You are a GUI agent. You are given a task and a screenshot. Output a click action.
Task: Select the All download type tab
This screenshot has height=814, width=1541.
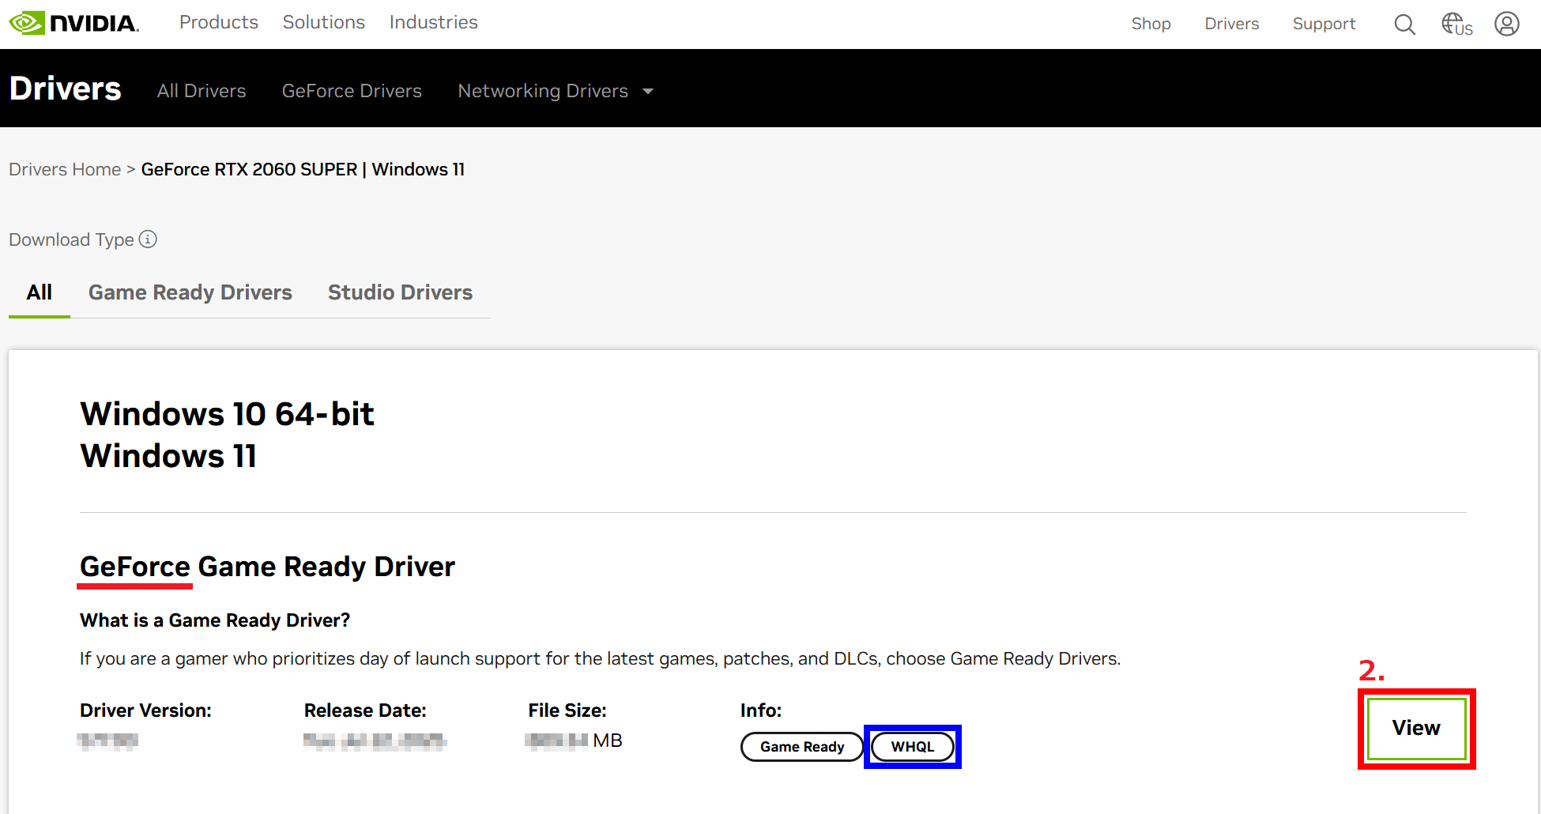pyautogui.click(x=40, y=292)
